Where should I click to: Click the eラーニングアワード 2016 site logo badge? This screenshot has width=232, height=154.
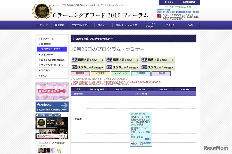[41, 12]
